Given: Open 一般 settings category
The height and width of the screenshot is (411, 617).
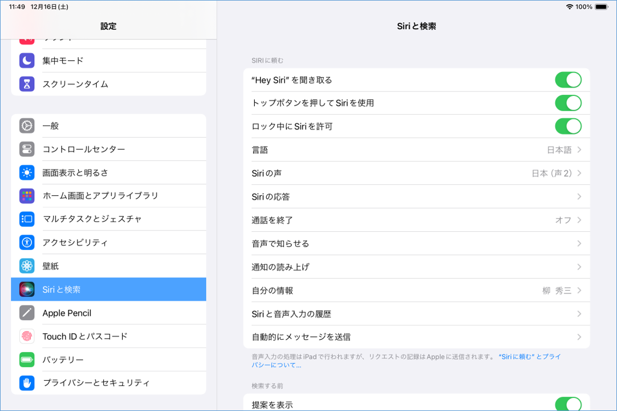Looking at the screenshot, I should tap(109, 126).
